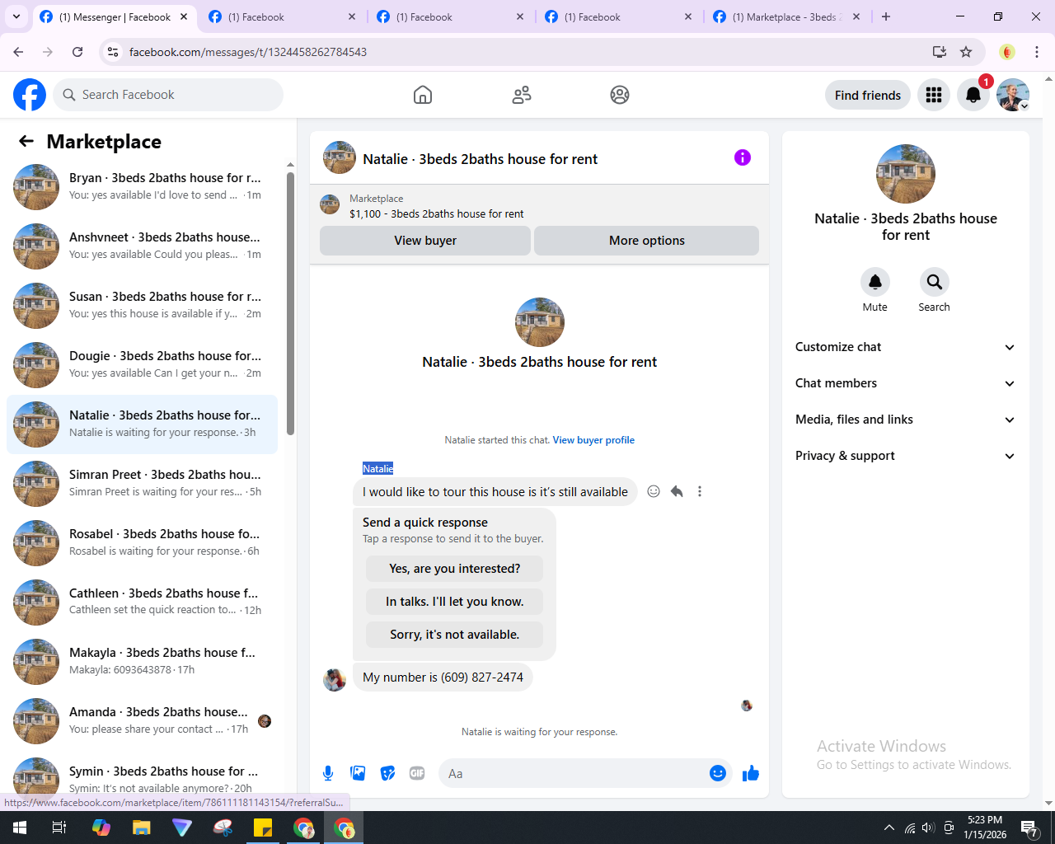Image resolution: width=1055 pixels, height=844 pixels.
Task: Open Cathleen's conversation
Action: (x=142, y=603)
